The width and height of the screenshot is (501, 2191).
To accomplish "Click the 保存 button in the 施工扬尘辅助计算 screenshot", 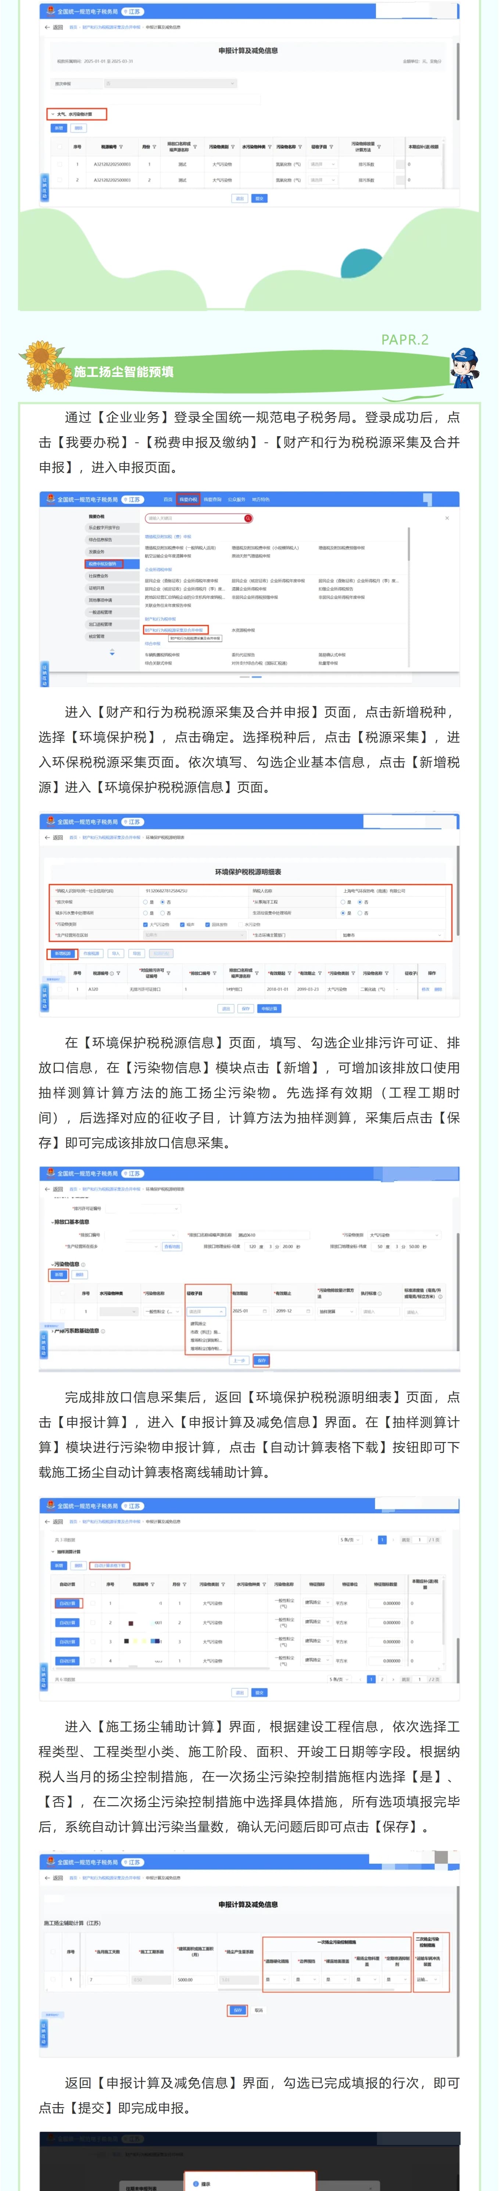I will 238,2010.
